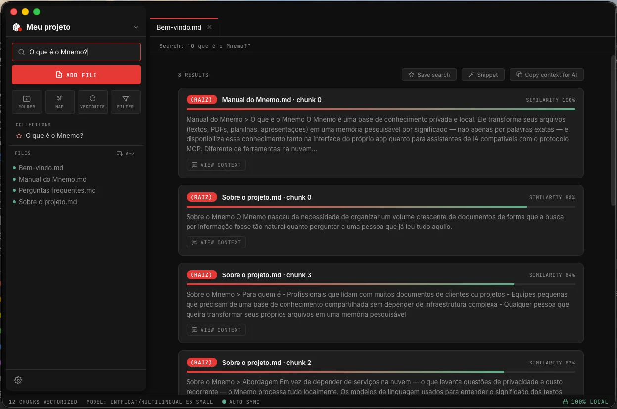Screen dimensions: 617x409
Task: Click the SIMILARITY 82% label
Action: click(x=552, y=363)
